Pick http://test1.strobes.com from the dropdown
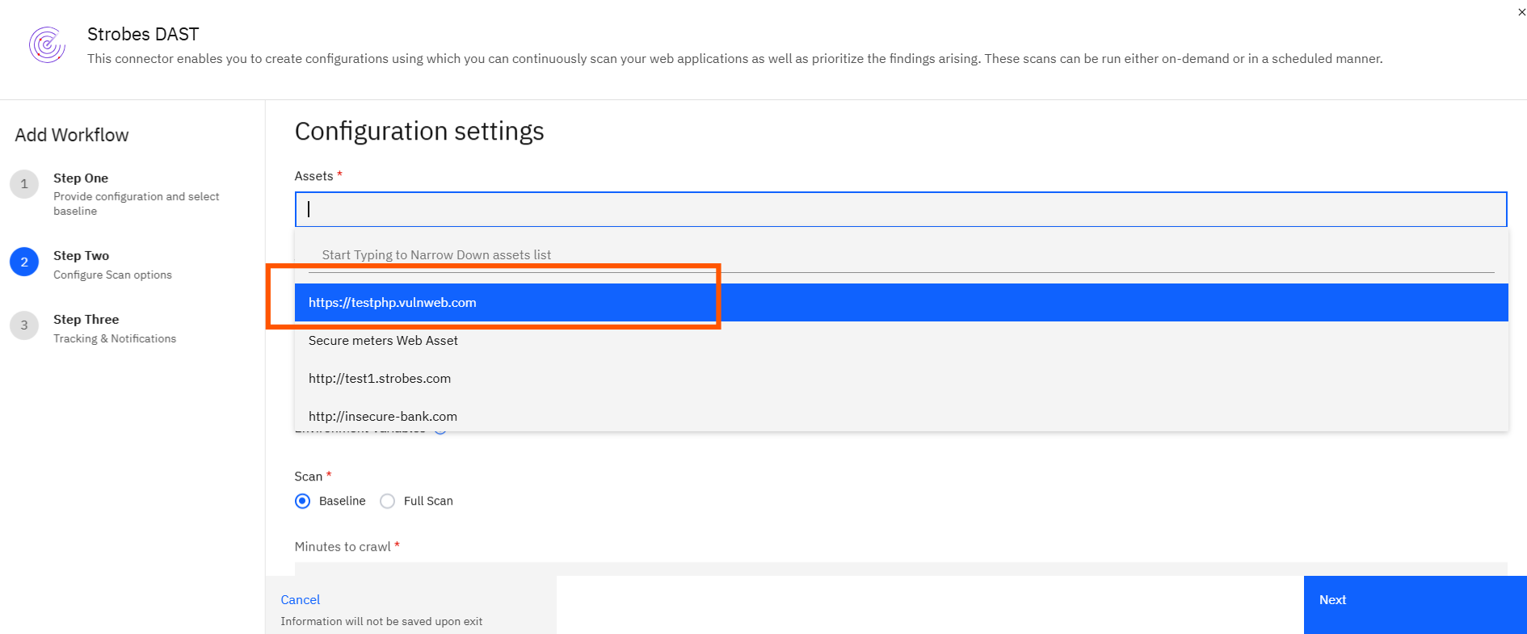1527x634 pixels. 380,378
